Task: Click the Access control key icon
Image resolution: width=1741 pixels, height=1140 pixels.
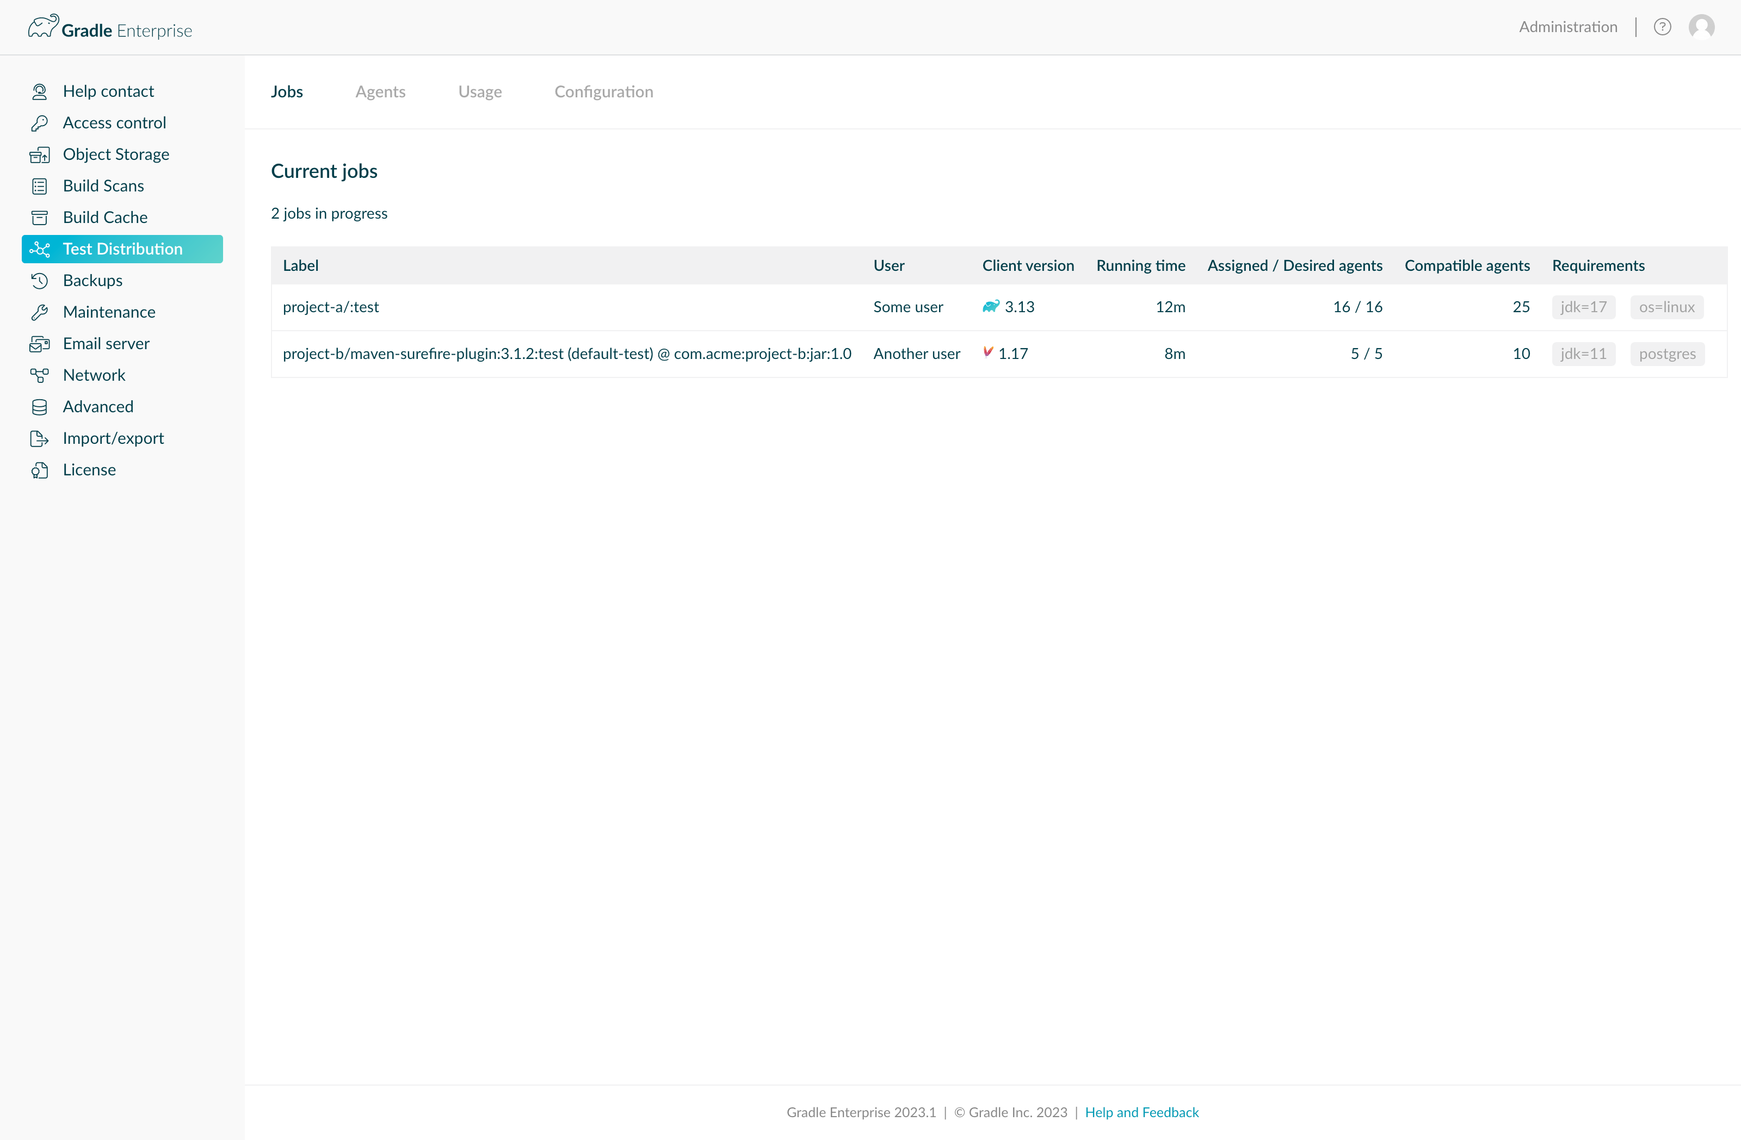Action: click(40, 123)
